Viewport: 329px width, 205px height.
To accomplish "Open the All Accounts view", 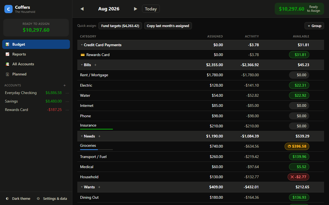I will 36,64.
